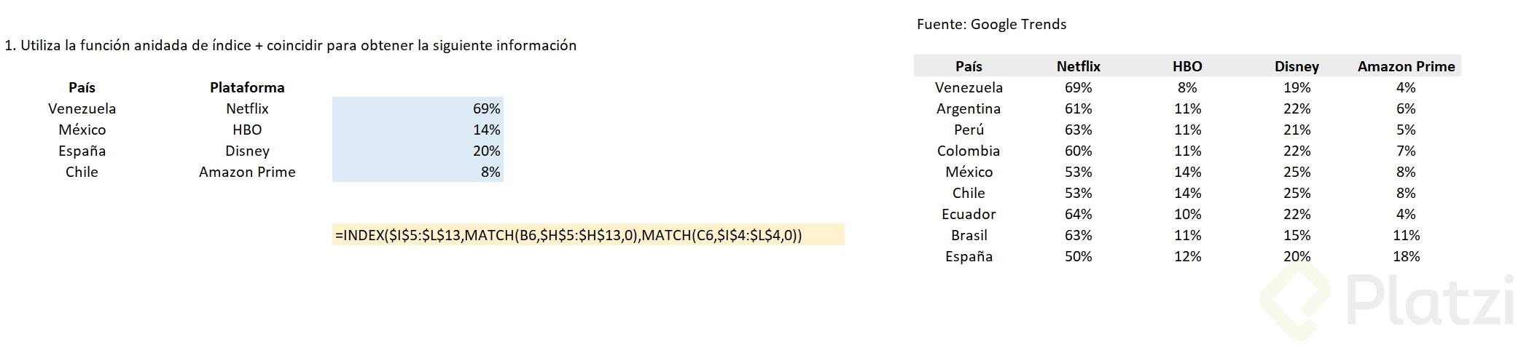Select the Plataforma column header
This screenshot has width=1529, height=345.
pyautogui.click(x=247, y=87)
